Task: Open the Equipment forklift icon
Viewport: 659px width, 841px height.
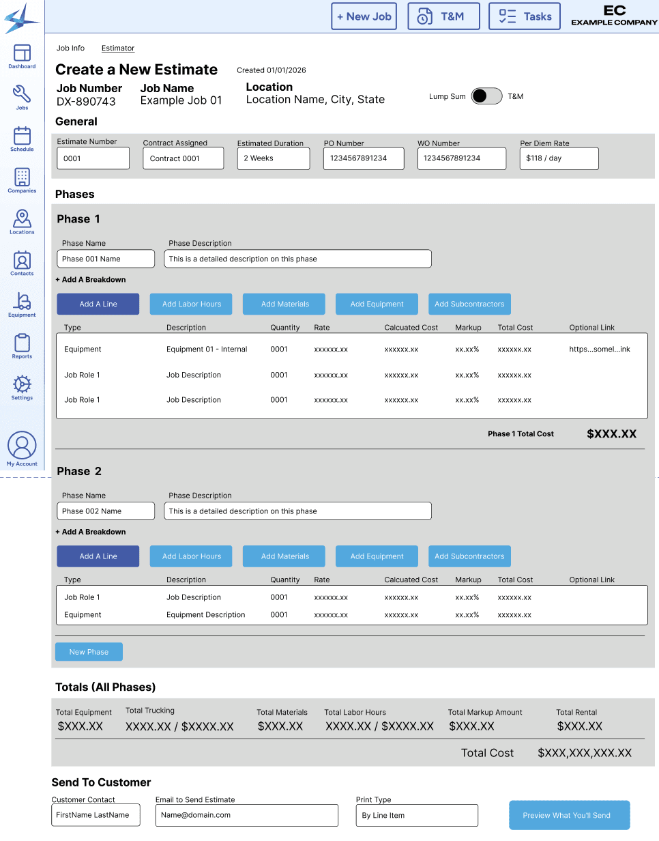Action: (22, 304)
